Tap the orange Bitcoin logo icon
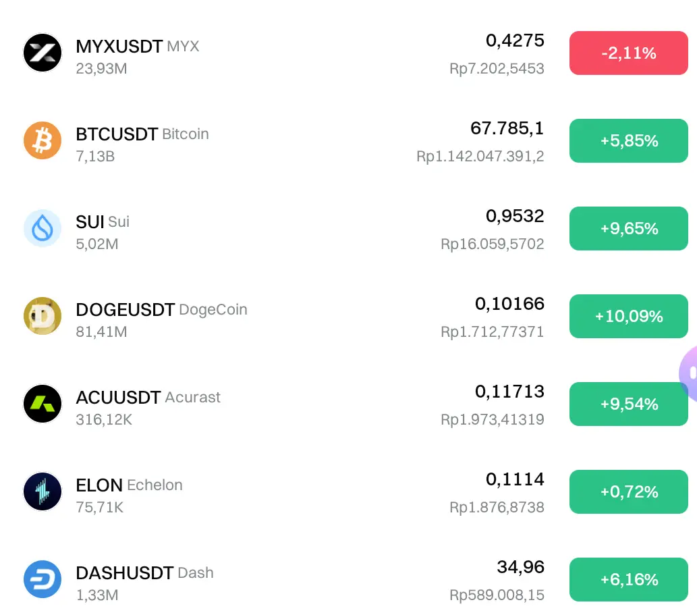The height and width of the screenshot is (615, 697). (43, 140)
